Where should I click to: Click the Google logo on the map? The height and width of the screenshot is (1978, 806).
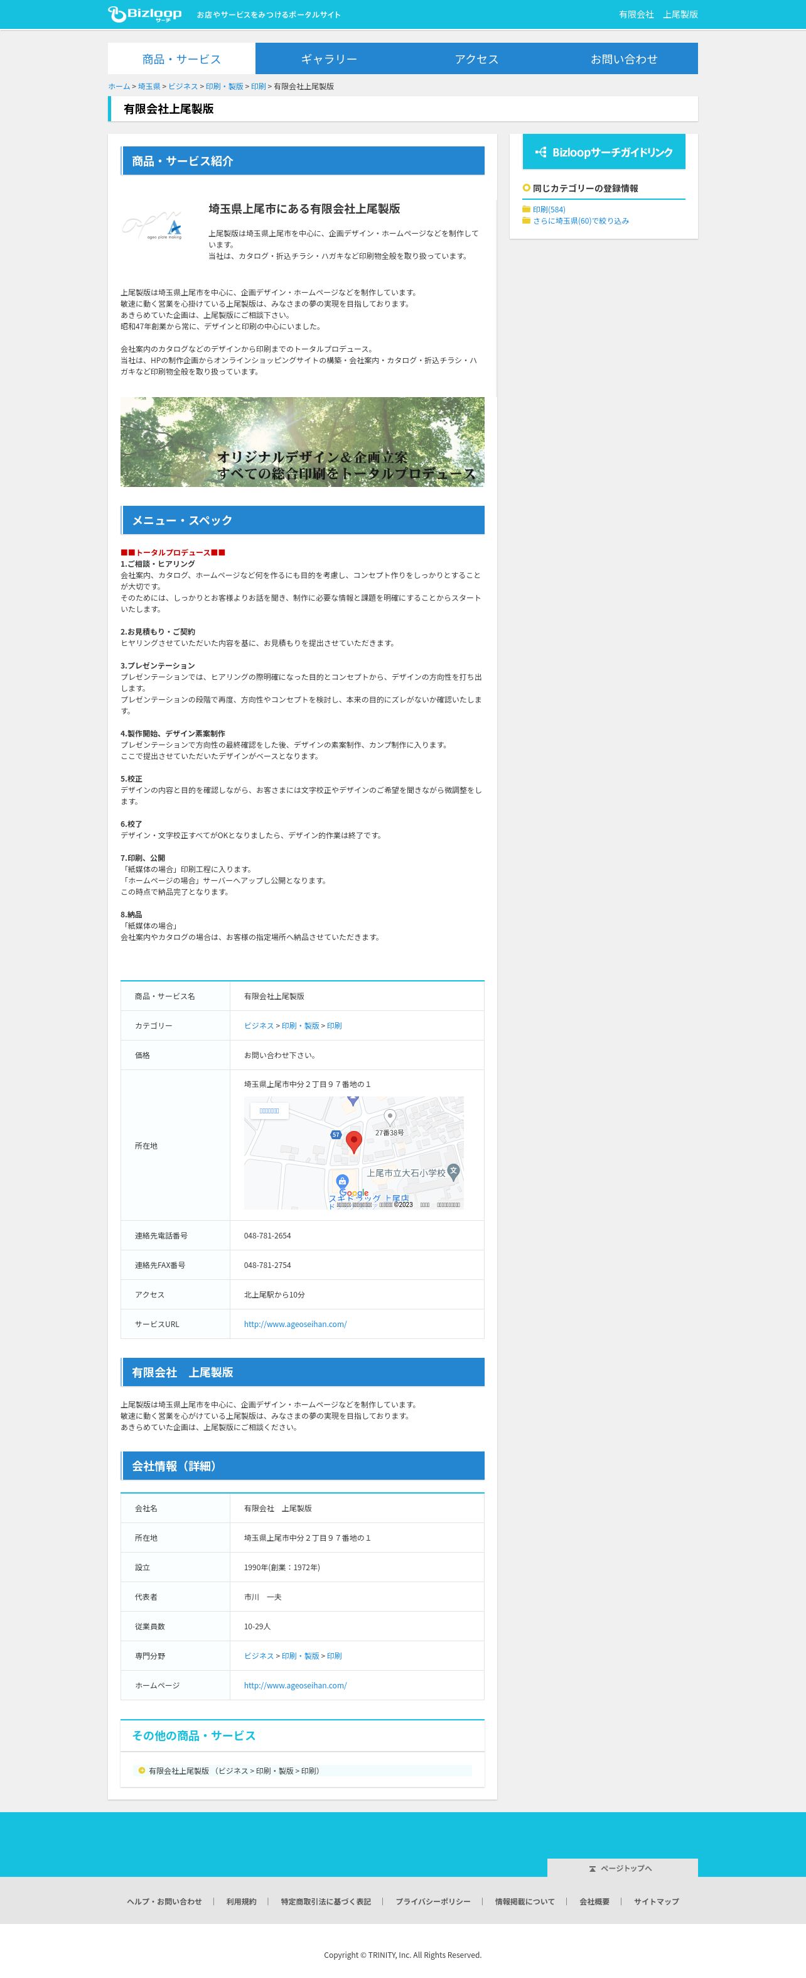coord(353,1193)
